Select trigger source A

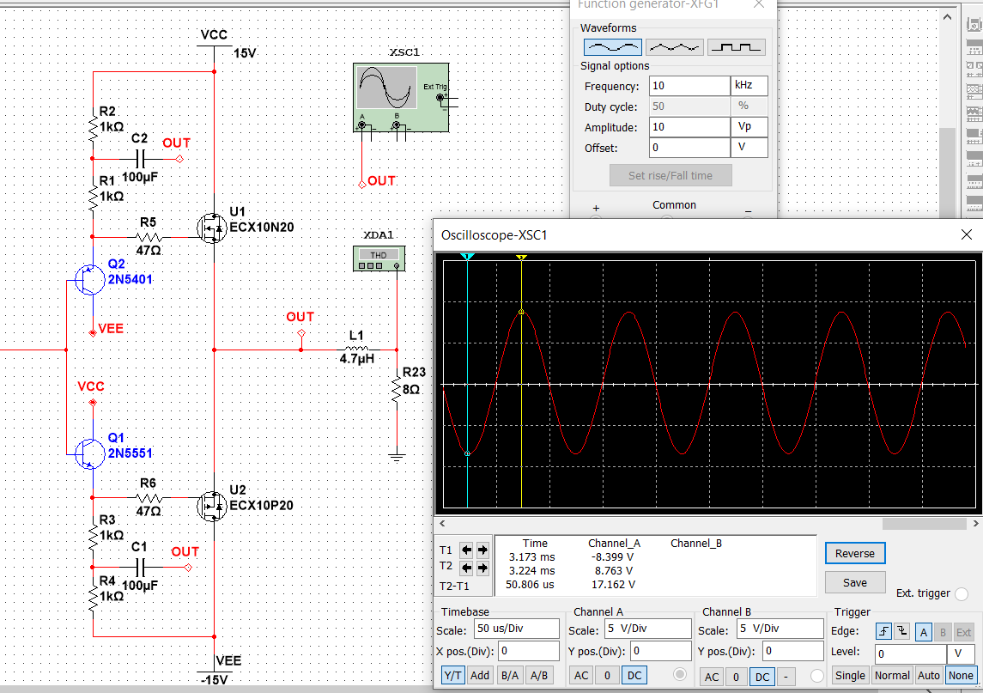click(924, 632)
